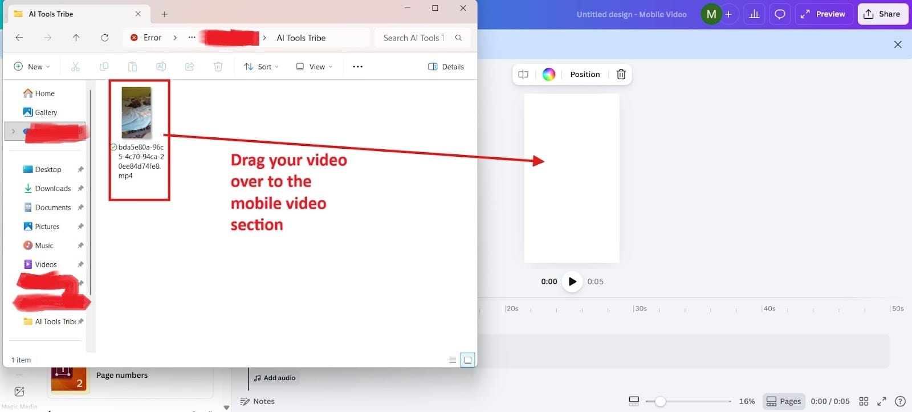This screenshot has width=912, height=412.
Task: Click the flip icon in floating toolbar
Action: pyautogui.click(x=523, y=74)
